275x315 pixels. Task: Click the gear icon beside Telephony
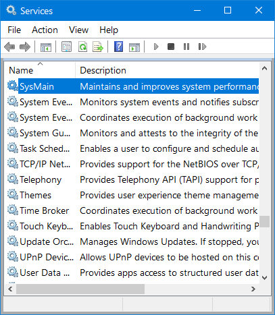click(x=13, y=179)
